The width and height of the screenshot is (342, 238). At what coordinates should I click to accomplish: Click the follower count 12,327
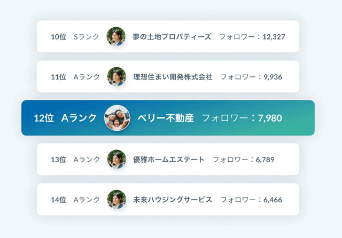click(x=274, y=37)
